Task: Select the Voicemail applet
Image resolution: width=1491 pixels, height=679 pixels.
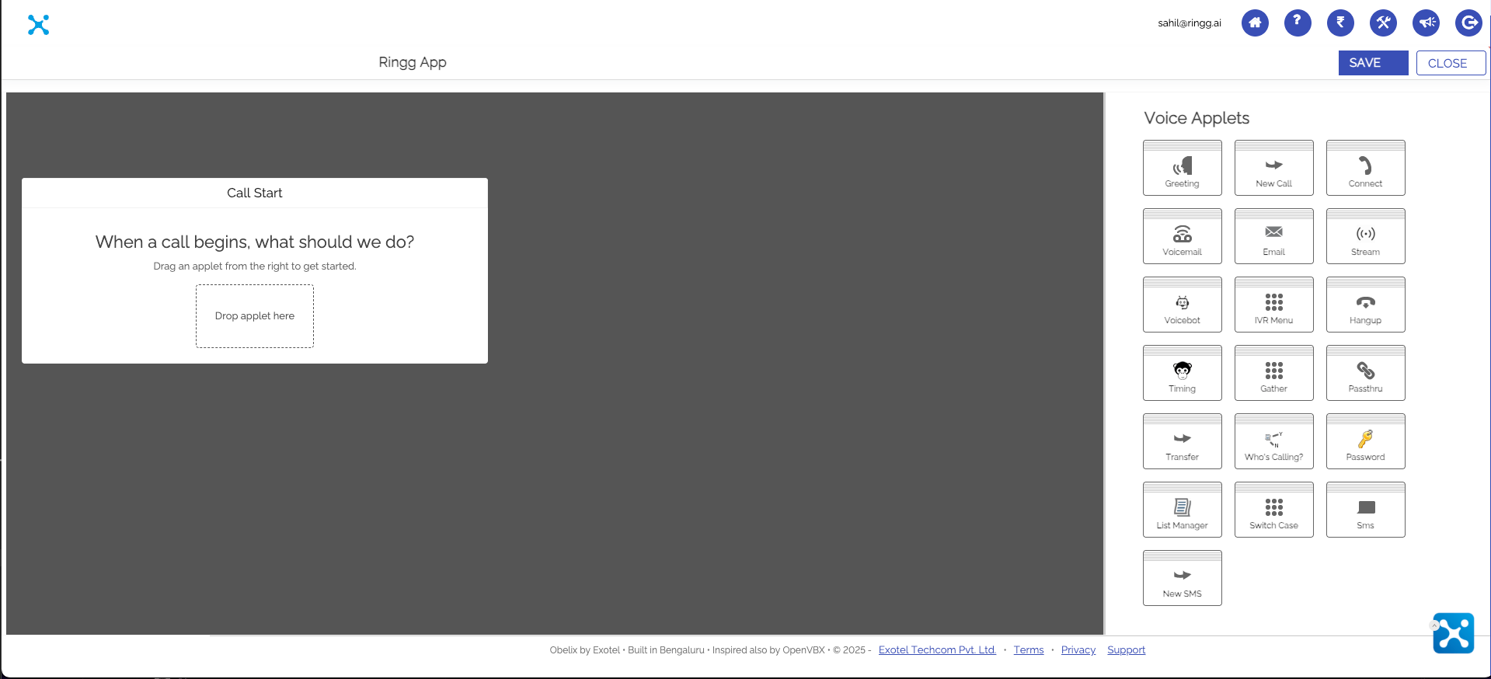Action: (x=1182, y=236)
